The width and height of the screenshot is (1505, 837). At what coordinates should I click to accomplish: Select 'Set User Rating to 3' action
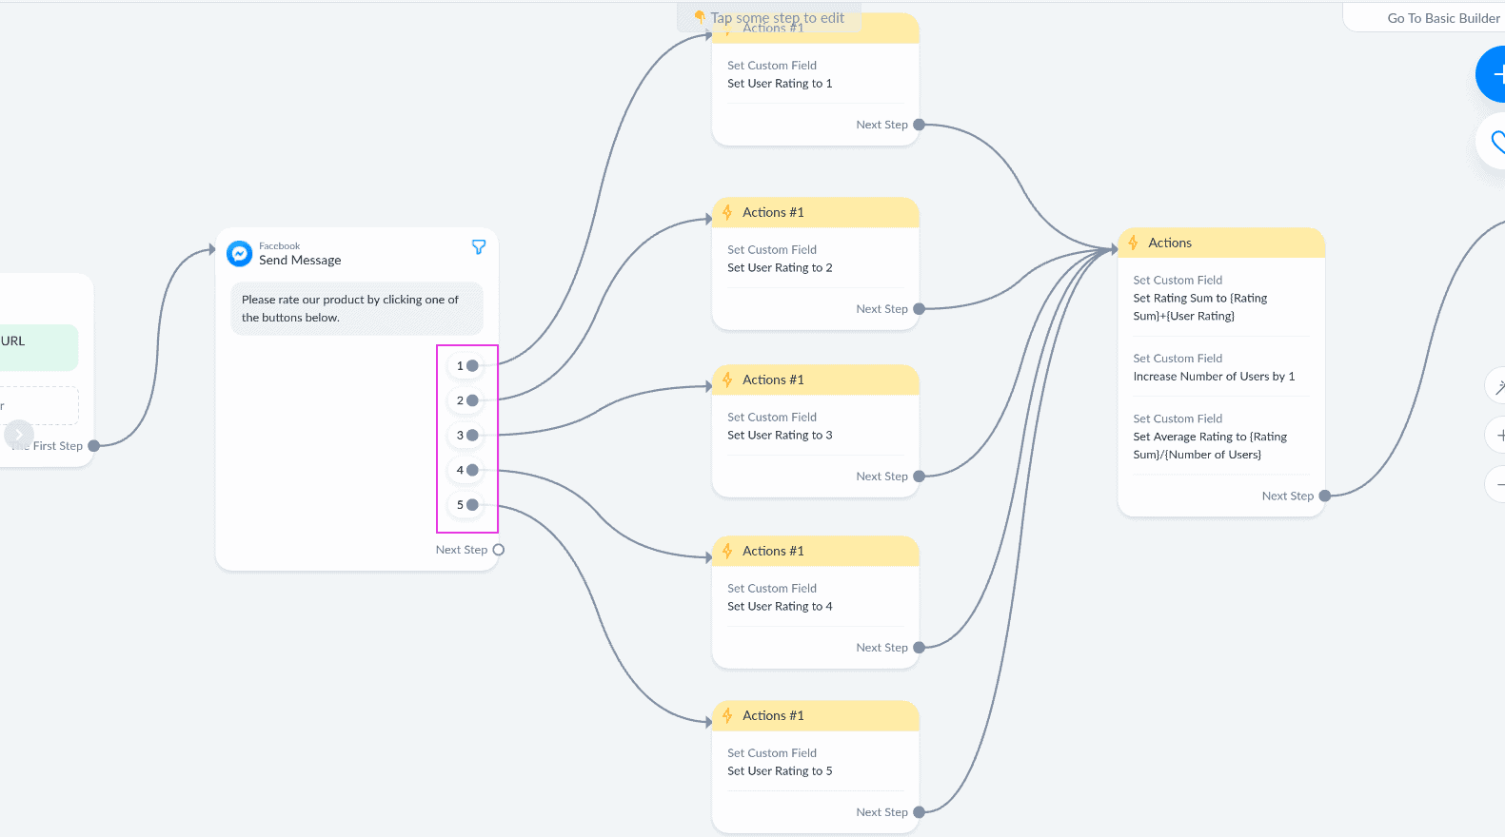pyautogui.click(x=780, y=436)
